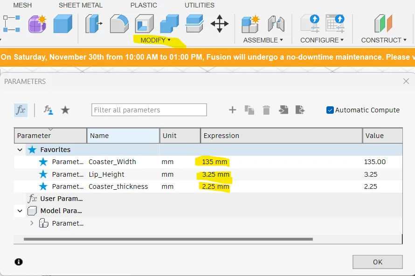Open the MODIFY dropdown menu
The image size is (415, 276).
[x=155, y=40]
